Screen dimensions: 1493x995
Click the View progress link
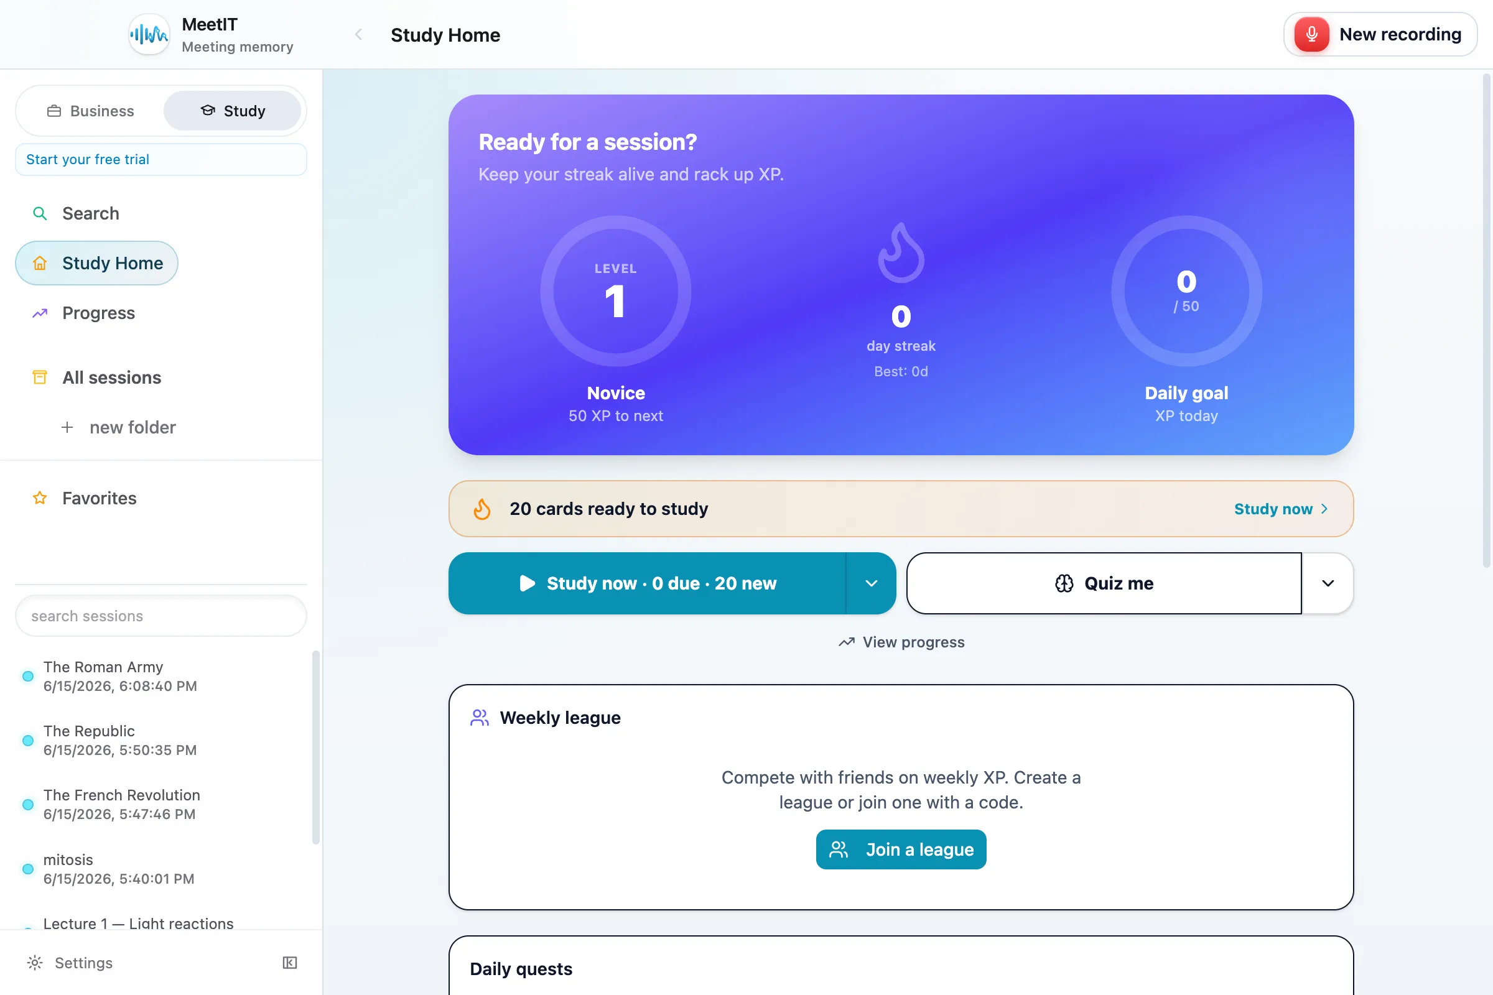pos(901,642)
